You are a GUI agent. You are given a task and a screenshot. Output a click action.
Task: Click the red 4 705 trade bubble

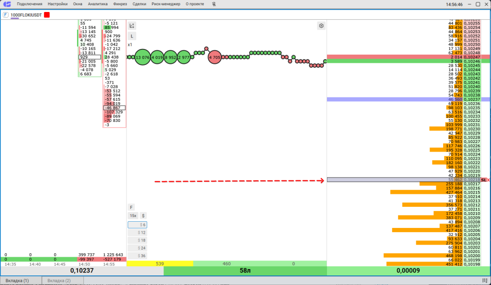(x=214, y=57)
